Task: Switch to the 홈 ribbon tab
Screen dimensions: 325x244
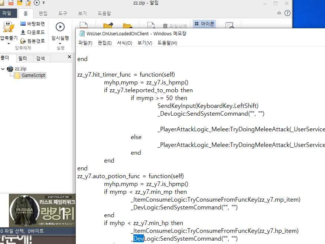Action: tap(26, 13)
